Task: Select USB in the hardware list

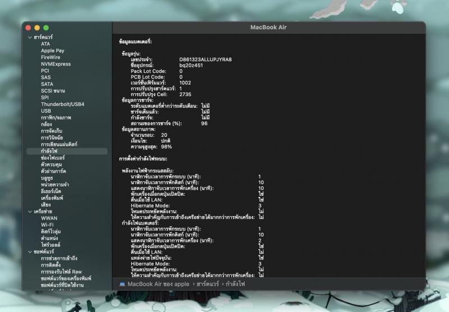Action: click(46, 111)
